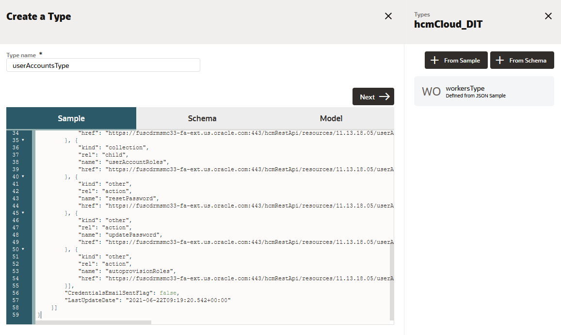Click the WO icon next to workersType
The height and width of the screenshot is (335, 561).
(431, 91)
